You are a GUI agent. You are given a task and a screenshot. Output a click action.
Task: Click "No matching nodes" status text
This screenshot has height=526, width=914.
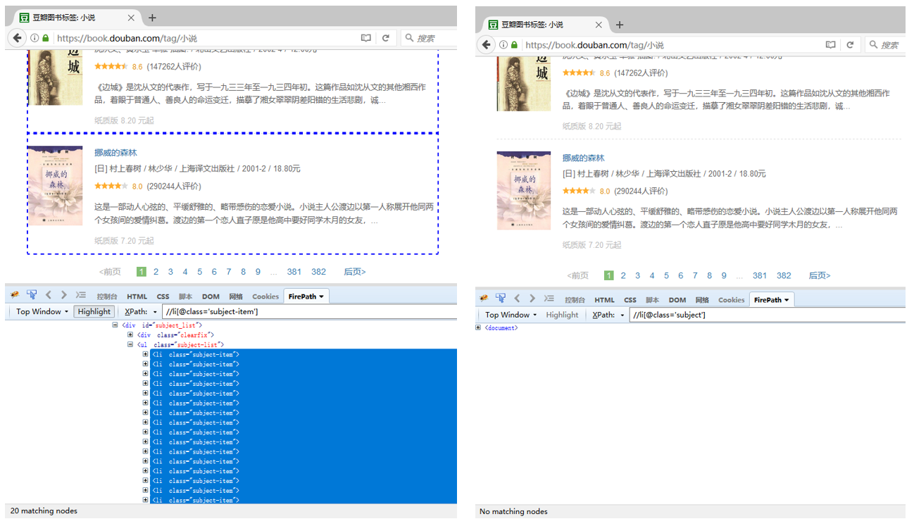(x=513, y=511)
